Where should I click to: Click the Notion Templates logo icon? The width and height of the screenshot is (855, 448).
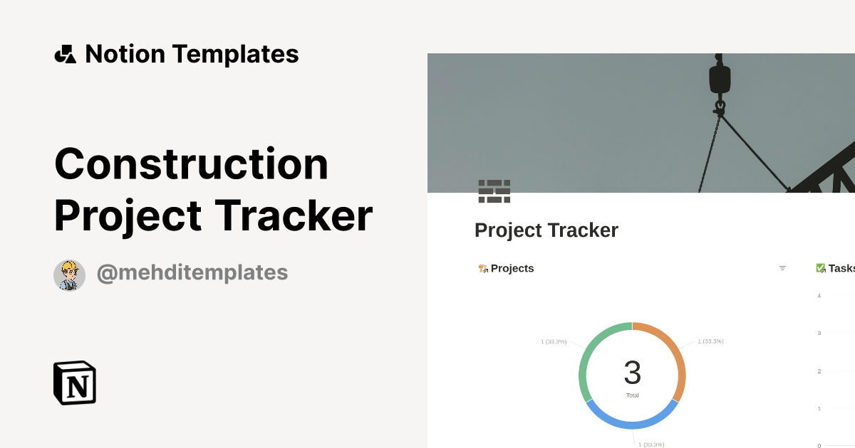65,53
